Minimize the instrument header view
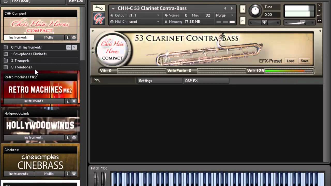The width and height of the screenshot is (331, 186). (319, 11)
